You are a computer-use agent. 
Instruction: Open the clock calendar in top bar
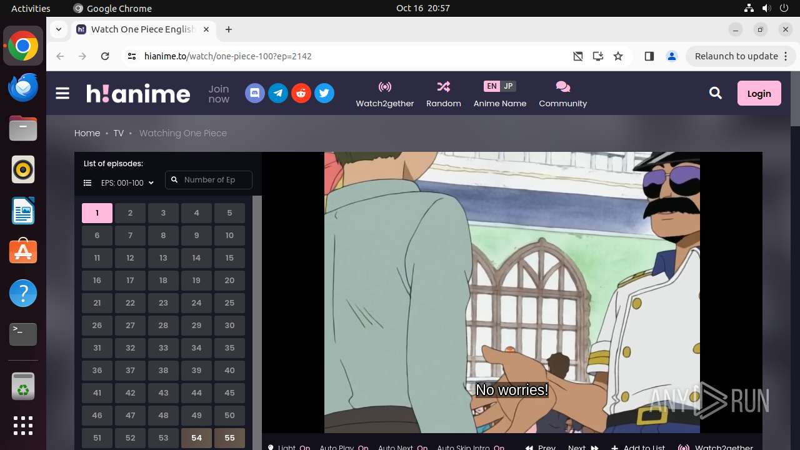[x=423, y=8]
